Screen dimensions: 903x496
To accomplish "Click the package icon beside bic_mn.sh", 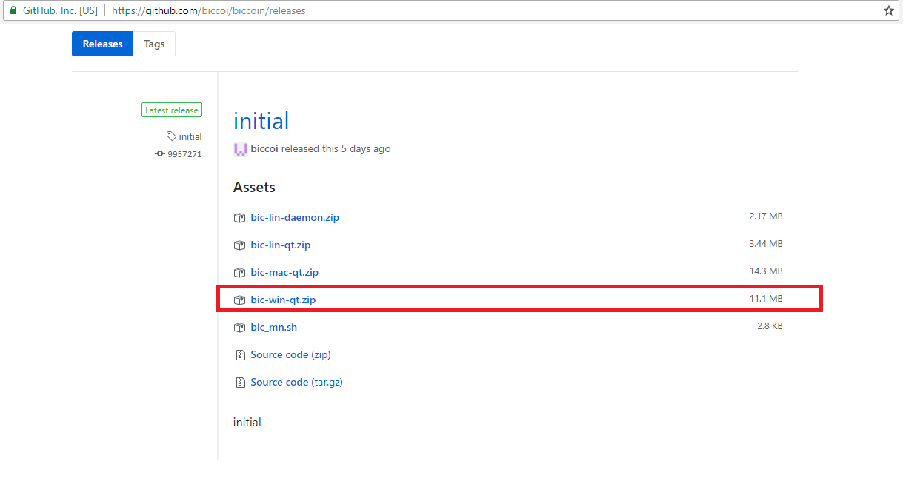I will point(239,328).
